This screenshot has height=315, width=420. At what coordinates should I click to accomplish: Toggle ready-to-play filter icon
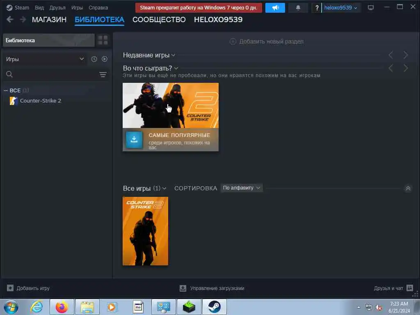click(x=105, y=59)
